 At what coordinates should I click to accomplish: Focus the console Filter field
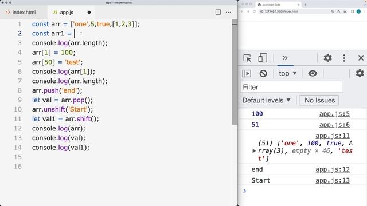coord(292,87)
